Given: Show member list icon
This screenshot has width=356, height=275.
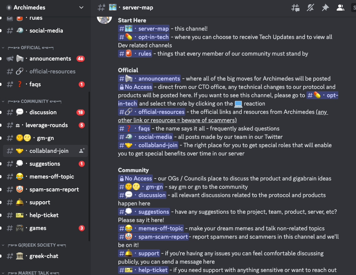Looking at the screenshot, I should point(340,8).
